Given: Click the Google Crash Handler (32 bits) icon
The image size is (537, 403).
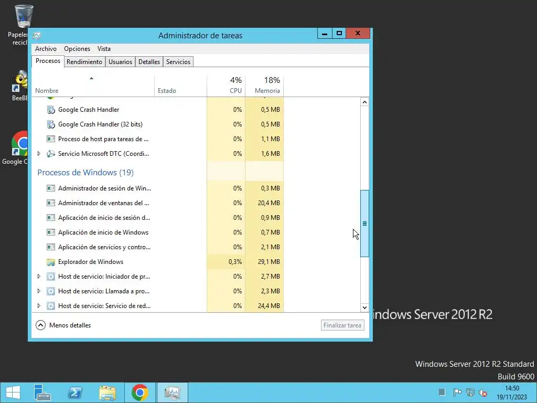Looking at the screenshot, I should pos(51,124).
